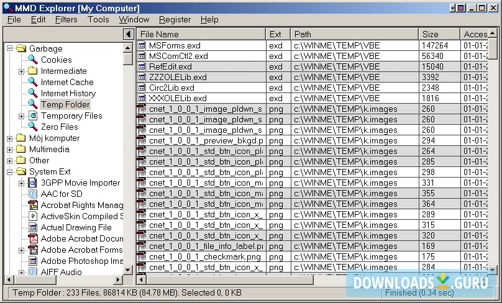Click the file list scroll-left arrow
This screenshot has width=502, height=303.
click(141, 279)
